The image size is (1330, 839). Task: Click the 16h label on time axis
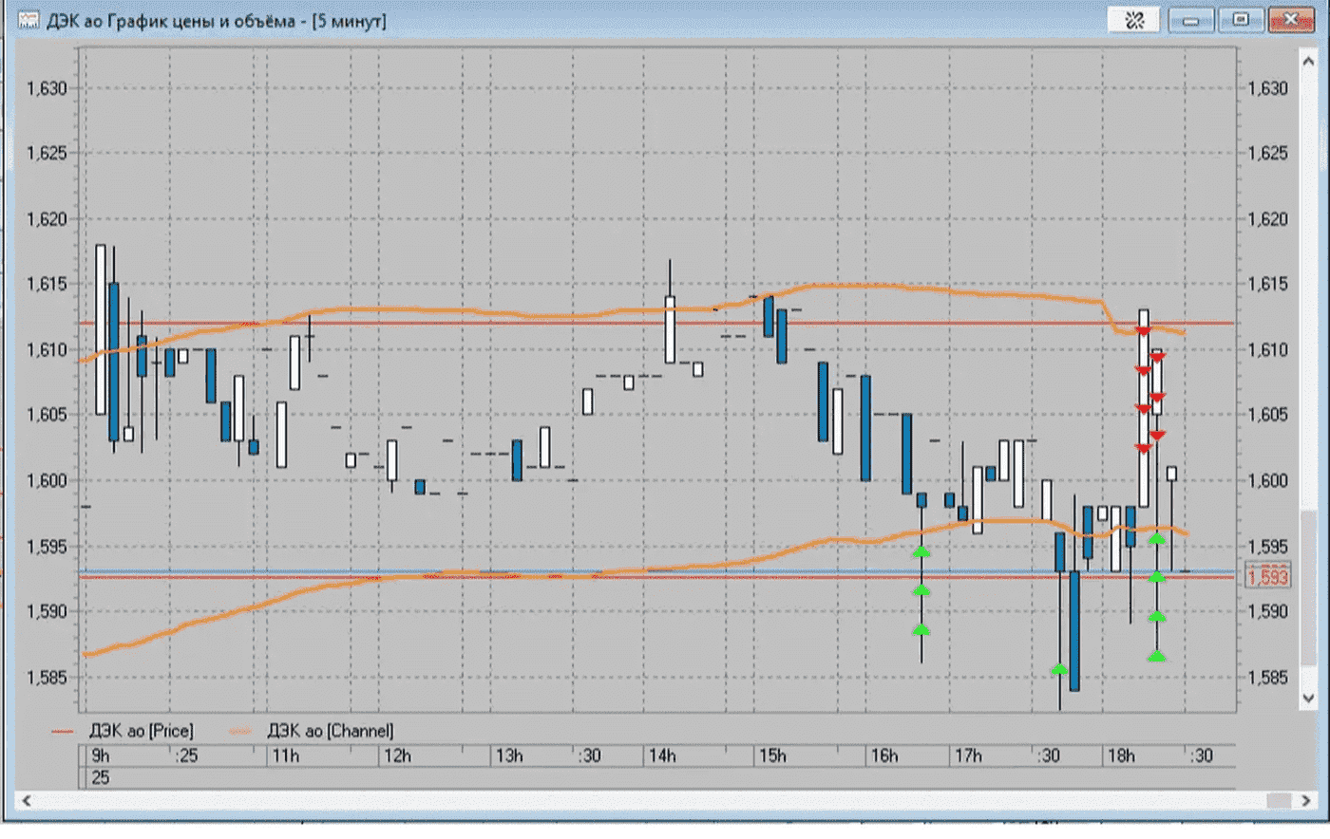click(x=884, y=756)
